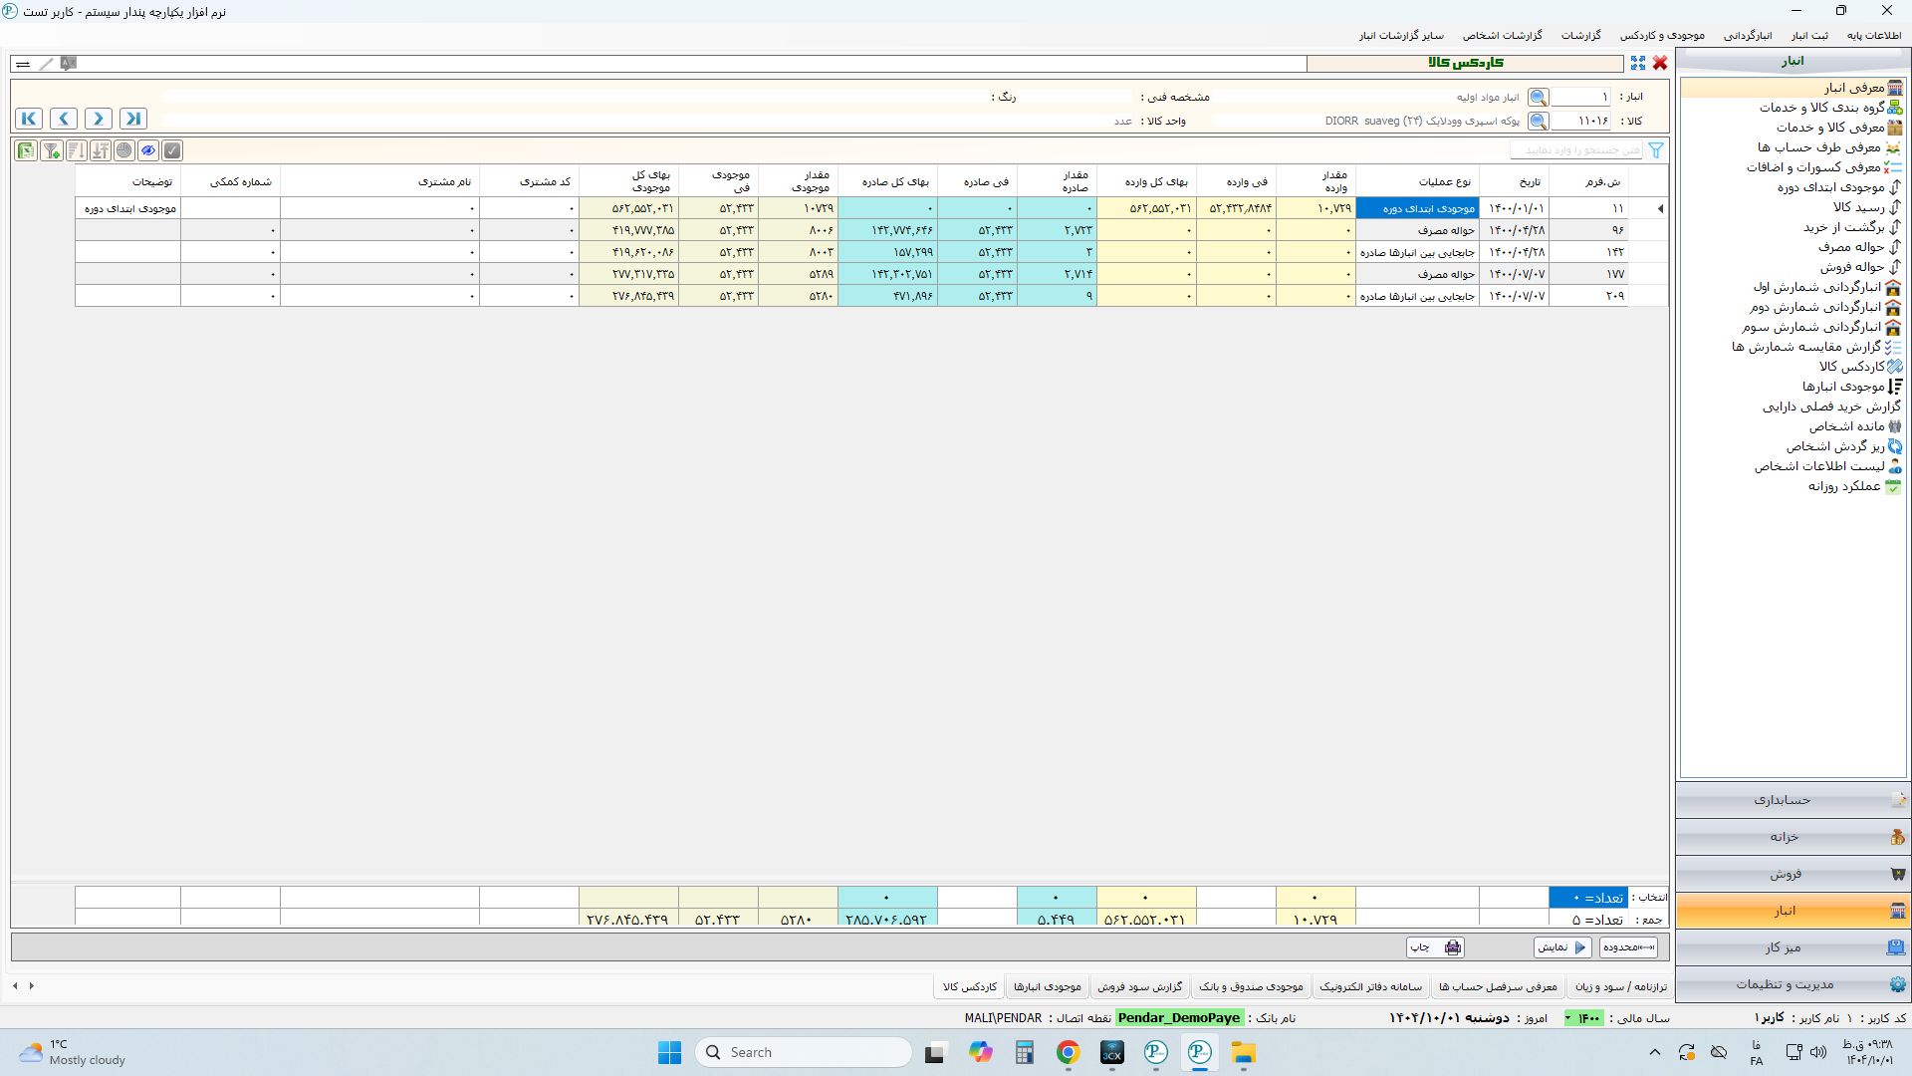Viewport: 1912px width, 1076px height.
Task: Switch to موجودی انبارها bottom tab
Action: pos(1048,986)
